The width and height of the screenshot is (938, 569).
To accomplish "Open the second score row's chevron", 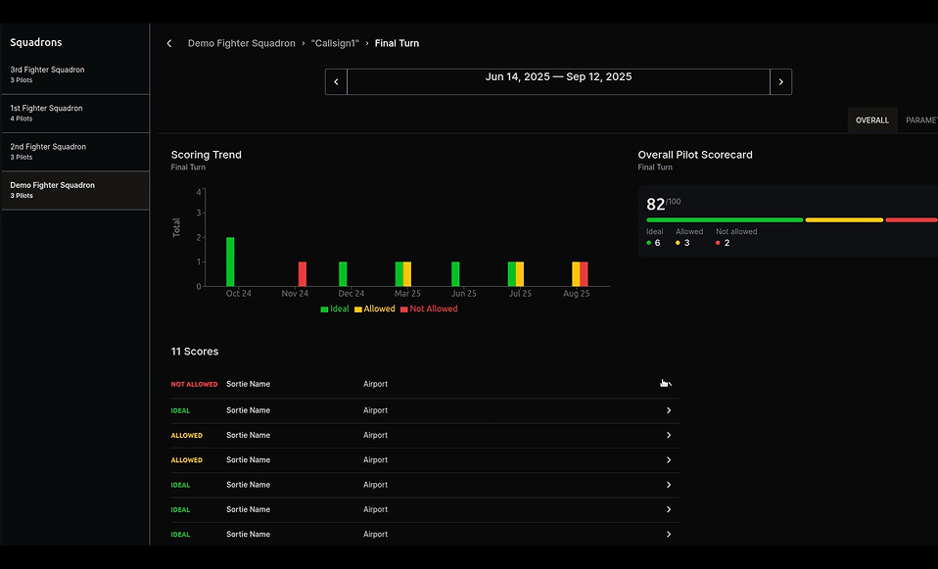I will [x=668, y=410].
